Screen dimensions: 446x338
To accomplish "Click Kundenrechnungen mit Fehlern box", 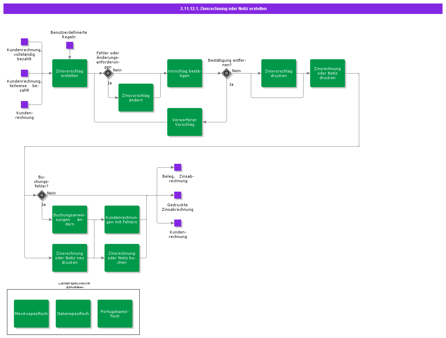I will (122, 220).
